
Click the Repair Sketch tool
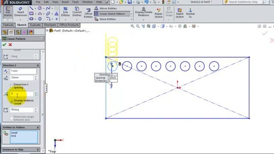click(x=158, y=13)
